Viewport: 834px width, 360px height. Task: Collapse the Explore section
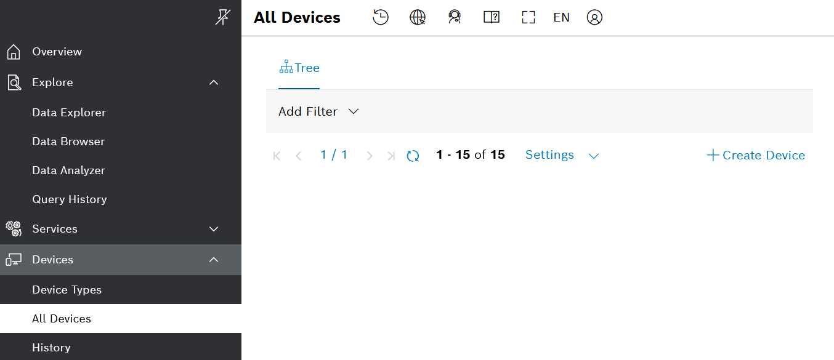click(214, 82)
